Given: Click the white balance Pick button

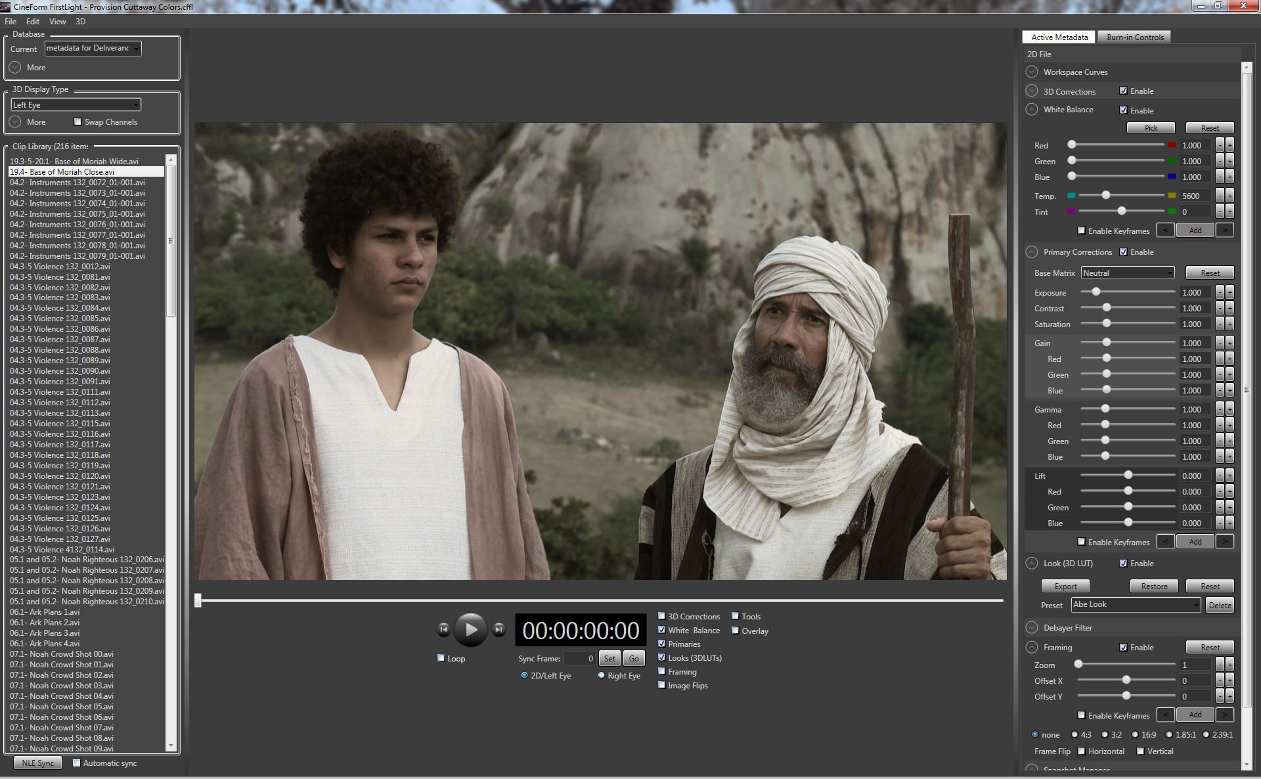Looking at the screenshot, I should coord(1151,127).
